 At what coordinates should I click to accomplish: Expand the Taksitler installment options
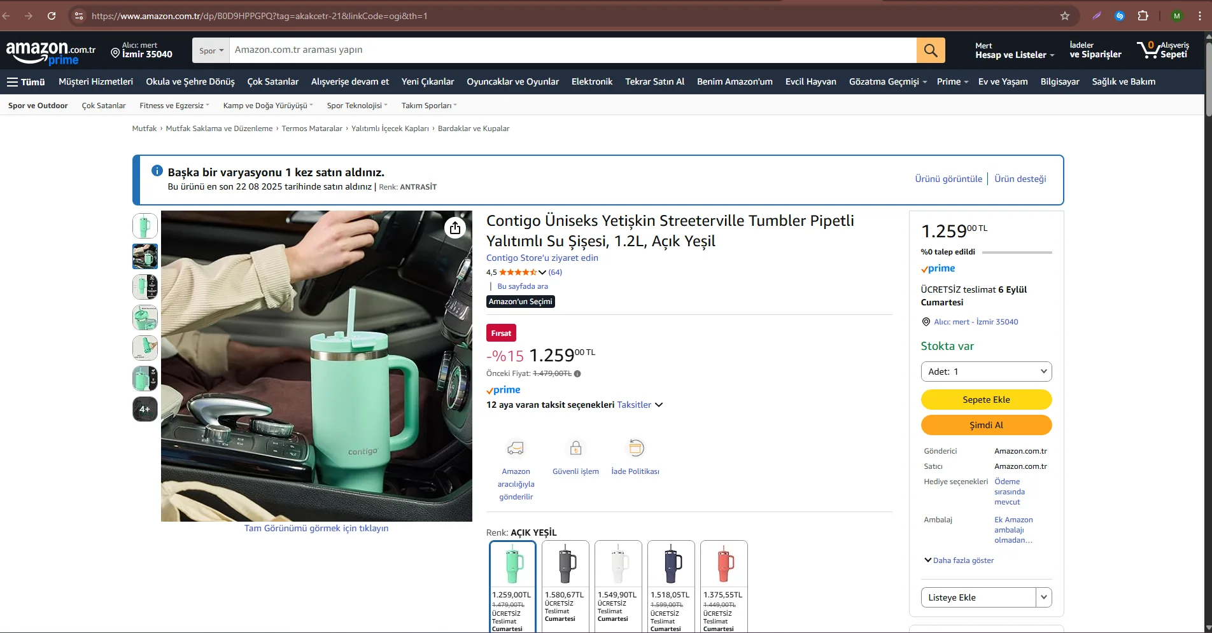click(640, 405)
